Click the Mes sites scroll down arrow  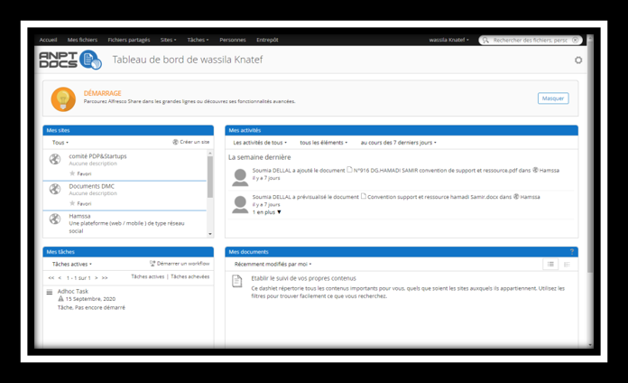click(210, 234)
